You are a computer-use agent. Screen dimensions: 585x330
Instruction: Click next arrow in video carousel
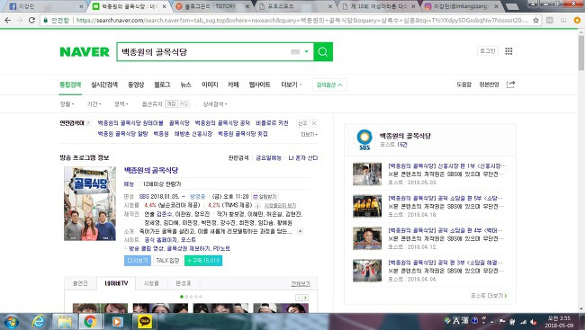[306, 298]
